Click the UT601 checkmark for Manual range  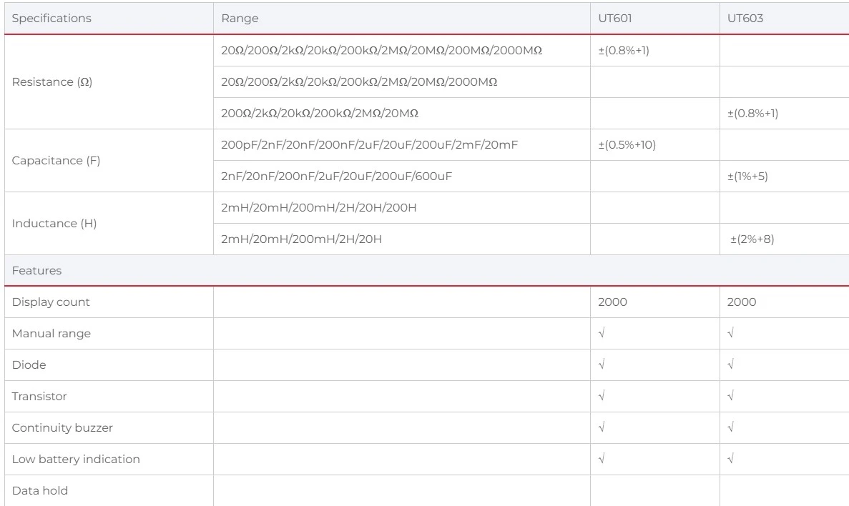click(x=601, y=334)
